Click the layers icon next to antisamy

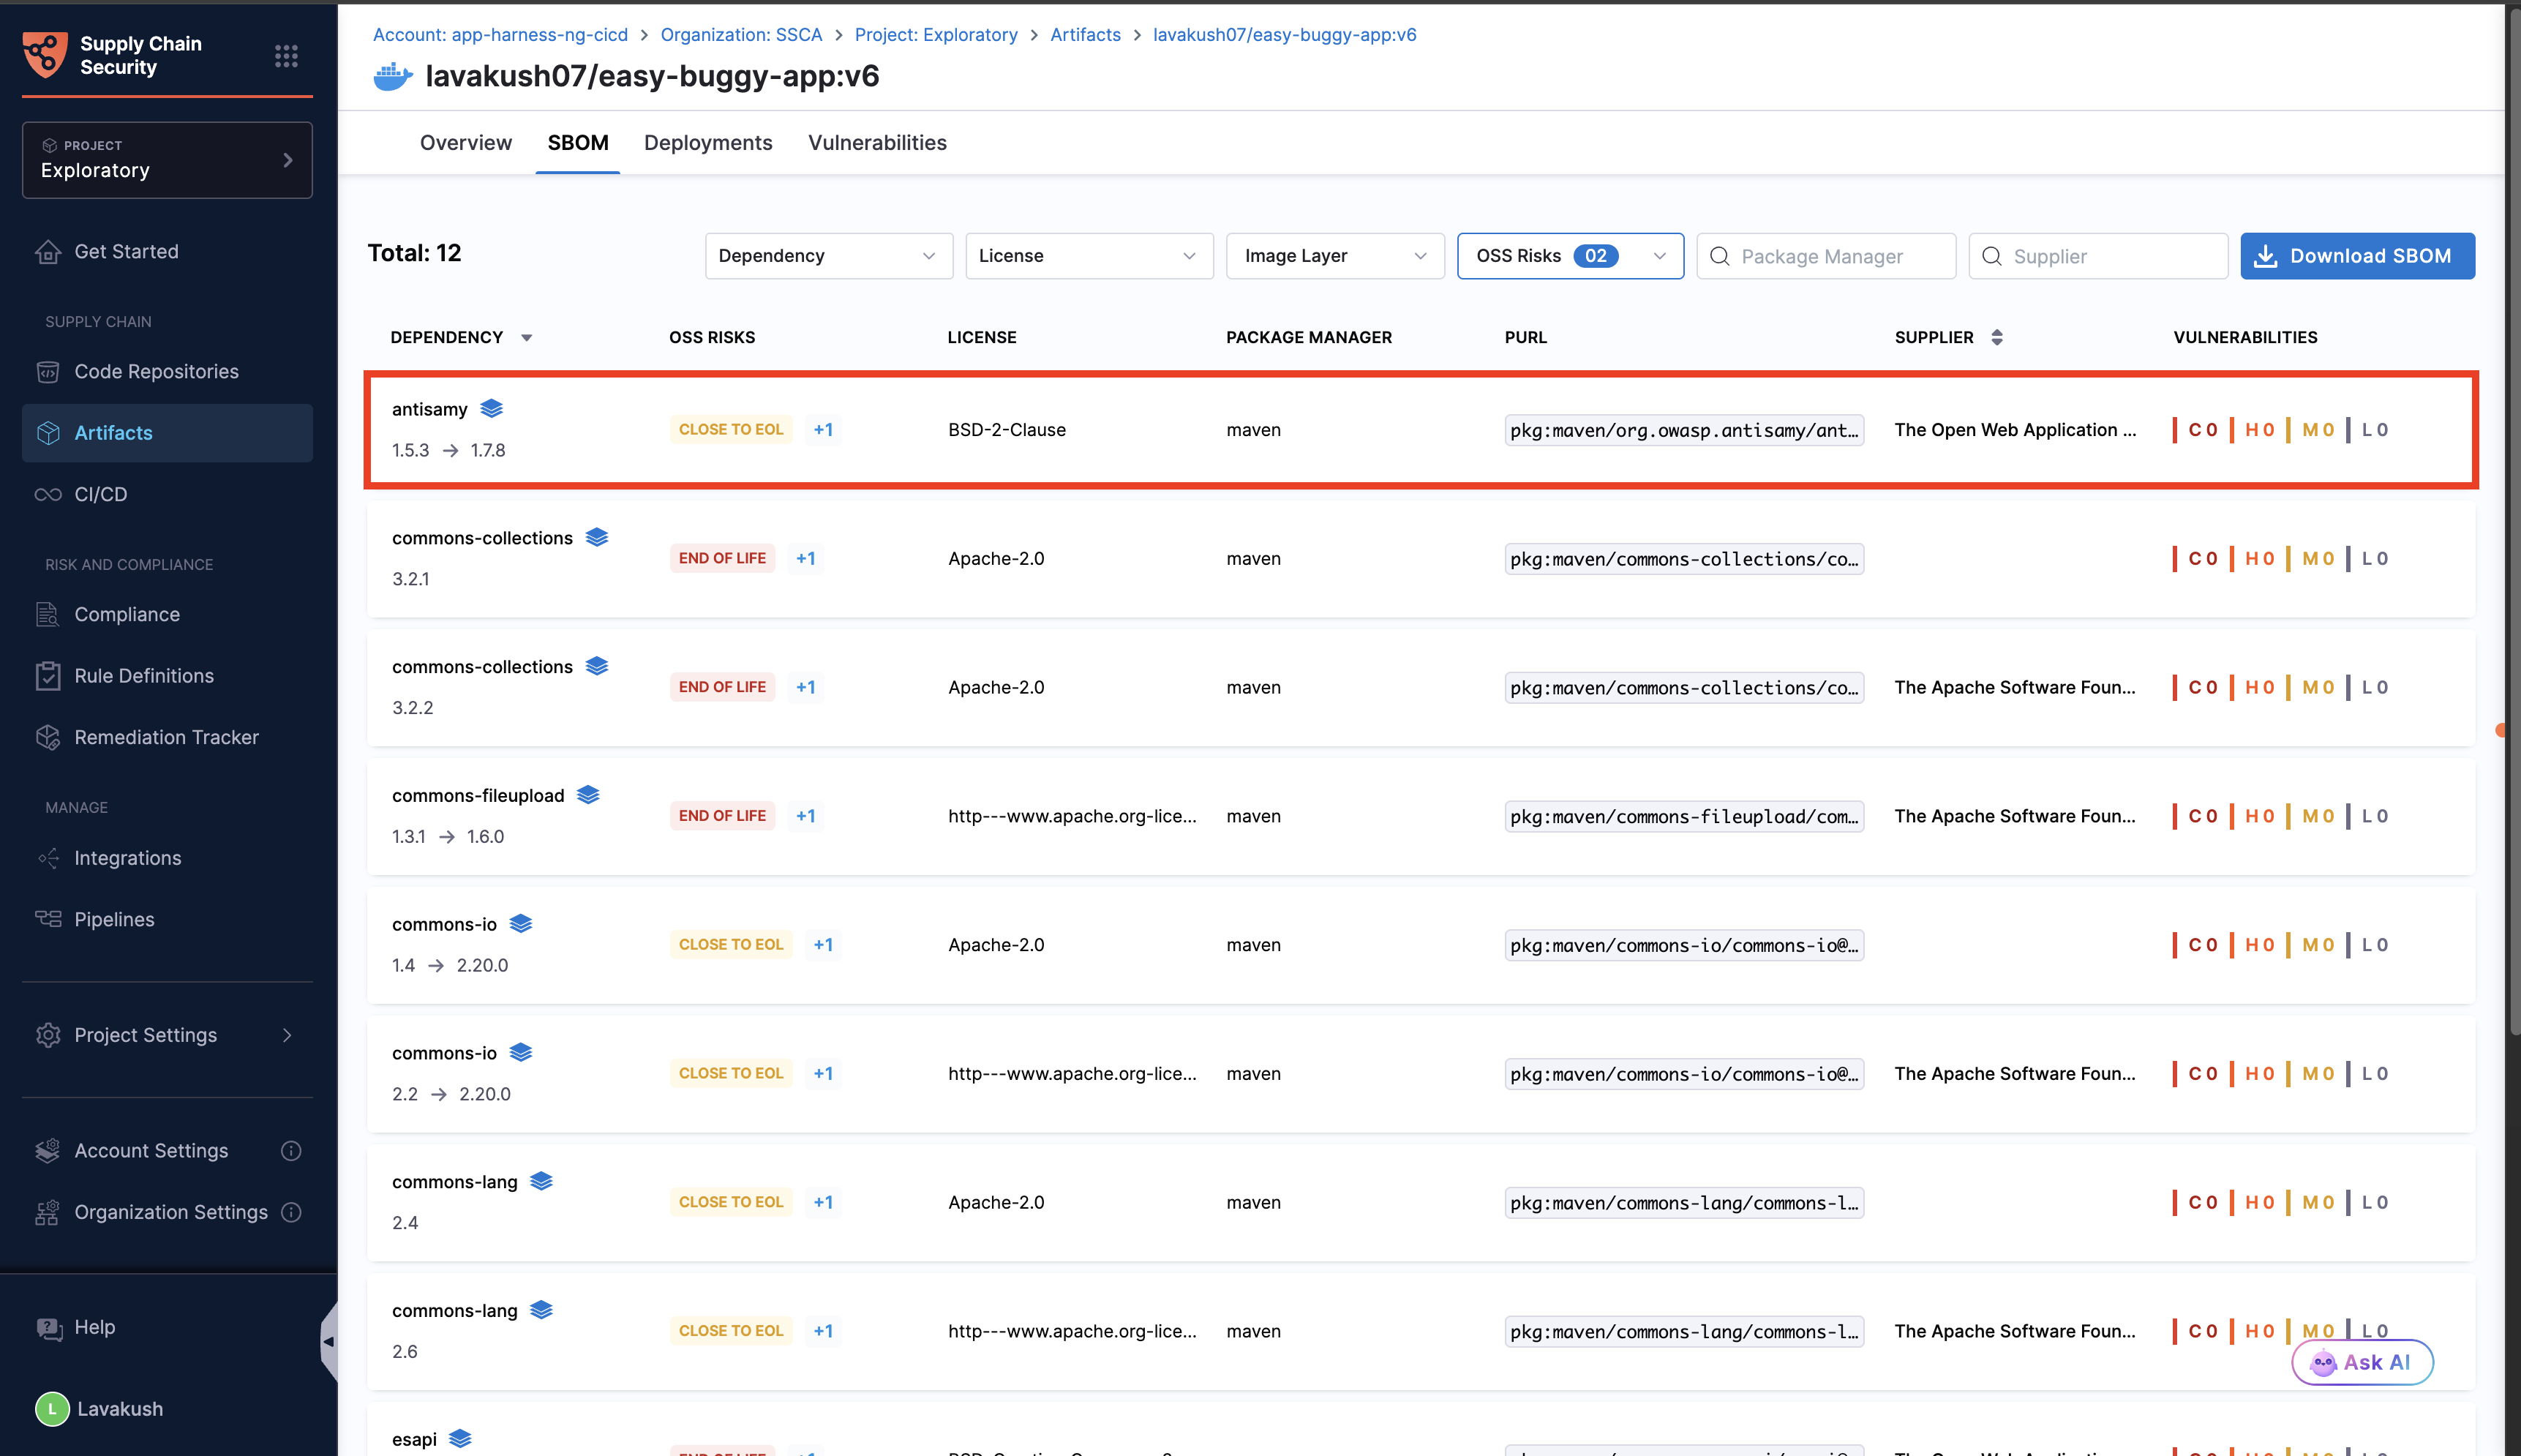(x=491, y=408)
